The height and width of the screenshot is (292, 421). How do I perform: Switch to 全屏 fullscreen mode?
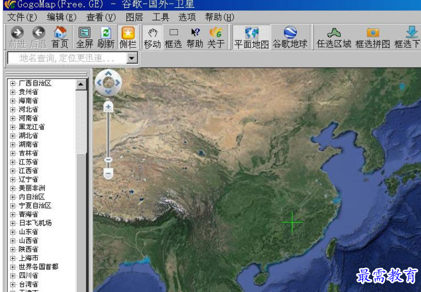point(85,37)
